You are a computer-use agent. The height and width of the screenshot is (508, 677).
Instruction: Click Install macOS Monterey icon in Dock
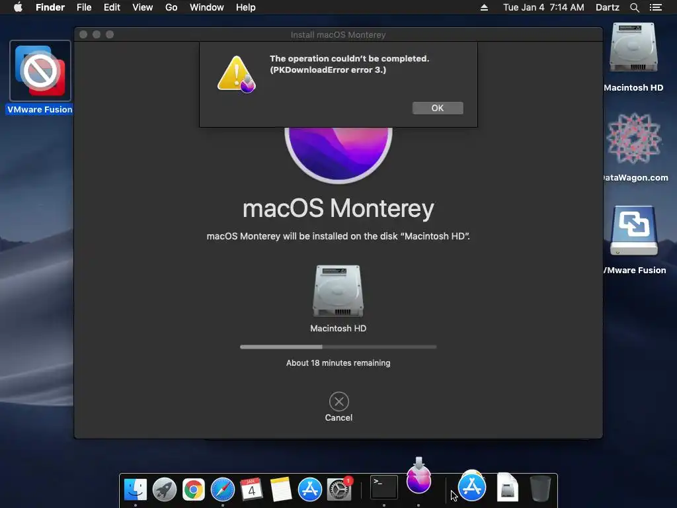click(418, 478)
